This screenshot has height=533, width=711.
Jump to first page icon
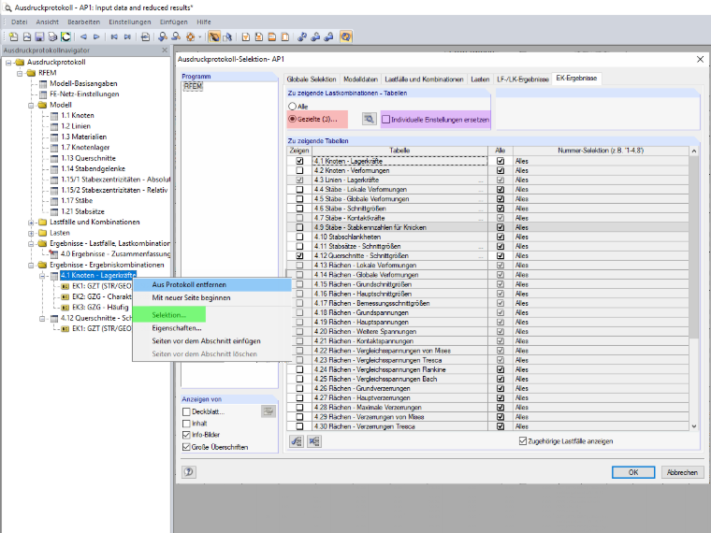(x=114, y=36)
